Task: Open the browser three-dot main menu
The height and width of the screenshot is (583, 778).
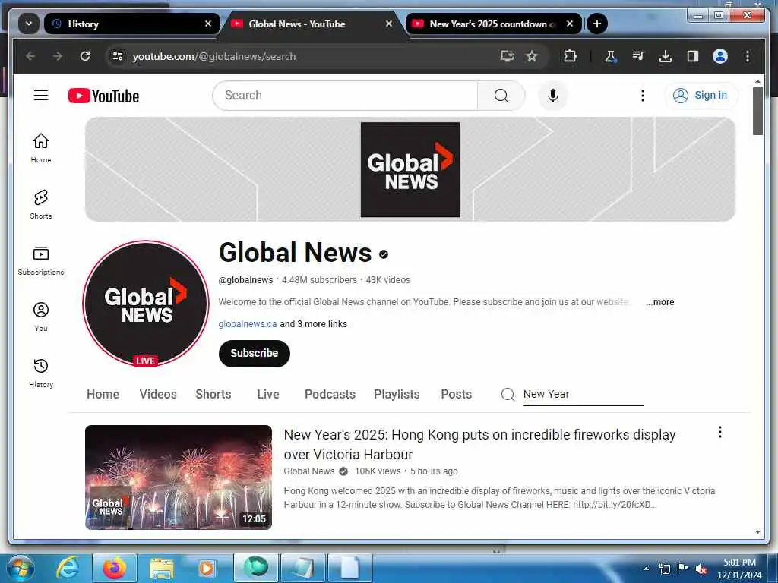Action: pos(748,56)
